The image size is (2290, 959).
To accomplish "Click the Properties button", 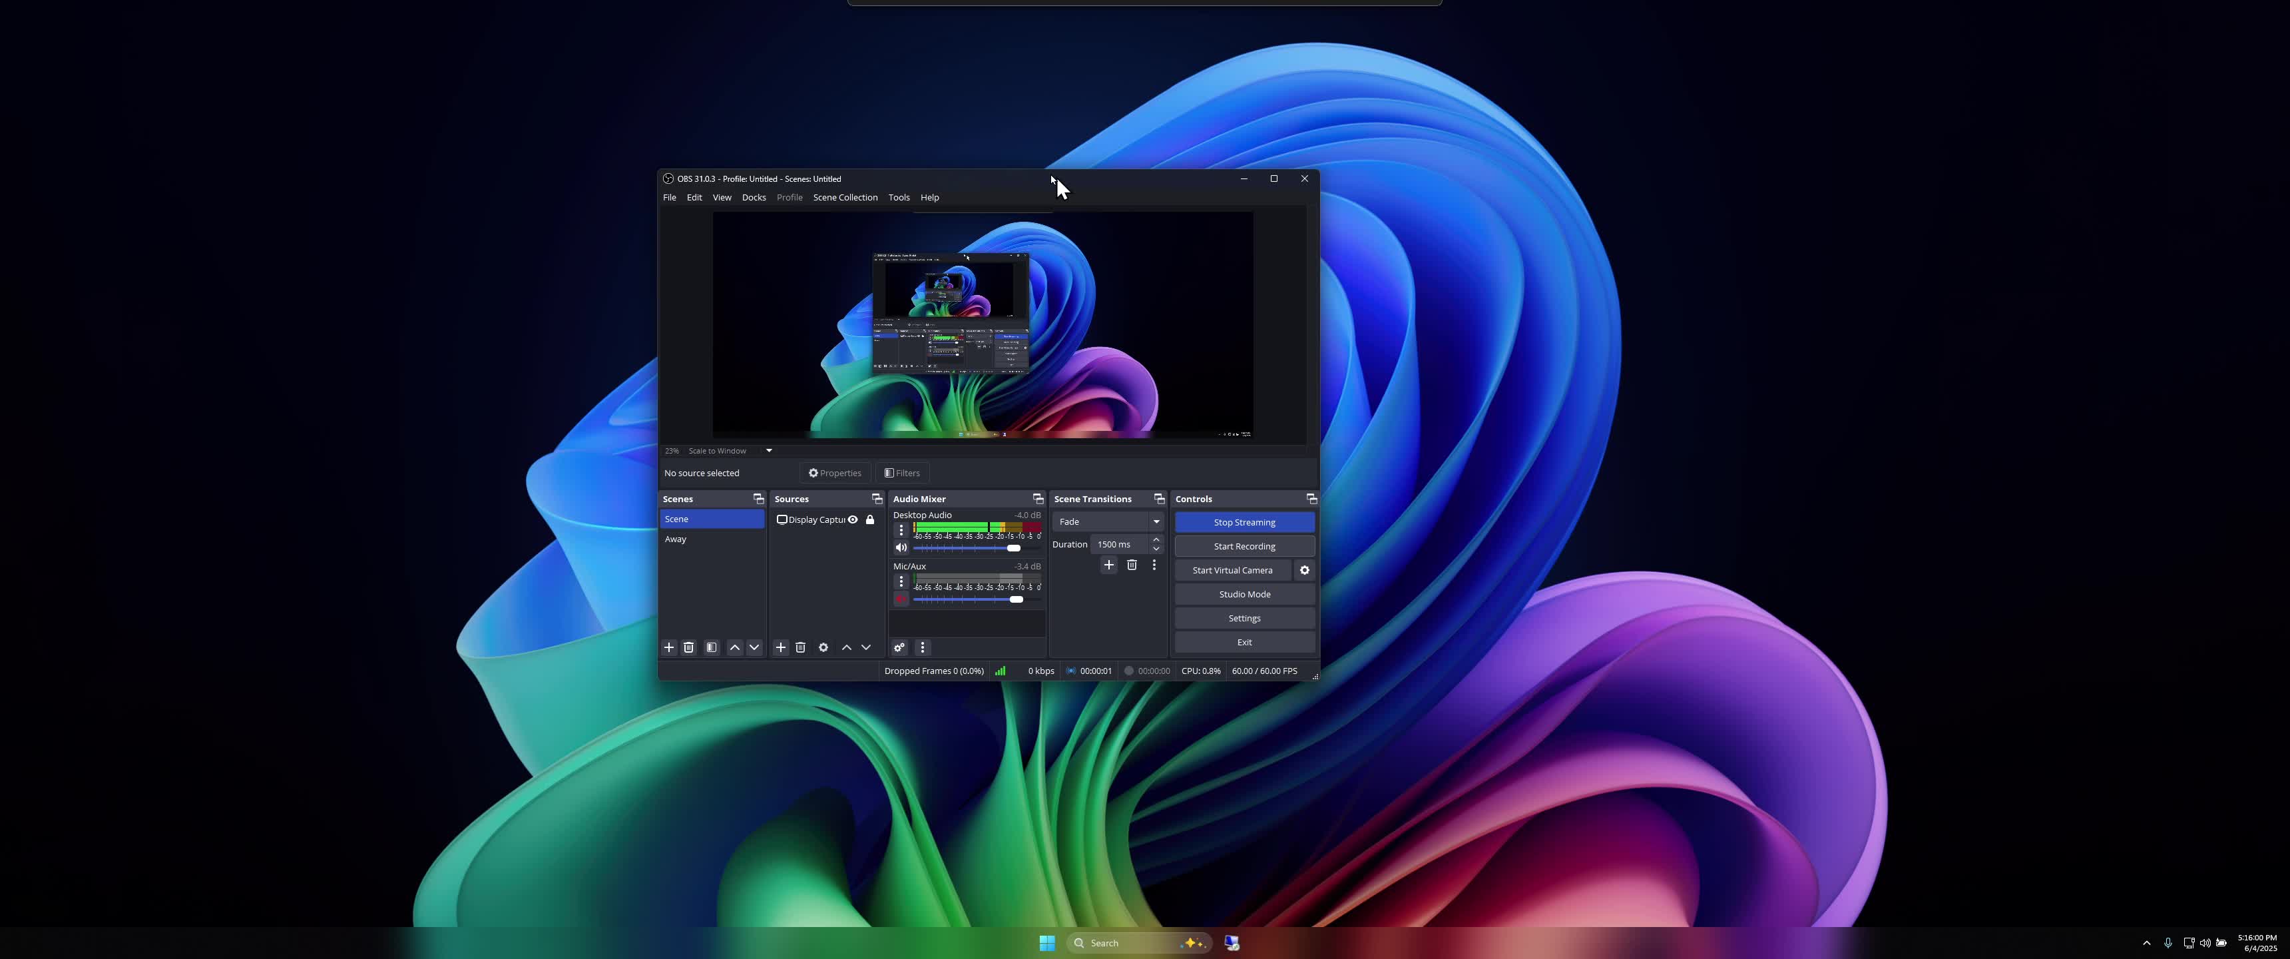I will pos(835,474).
